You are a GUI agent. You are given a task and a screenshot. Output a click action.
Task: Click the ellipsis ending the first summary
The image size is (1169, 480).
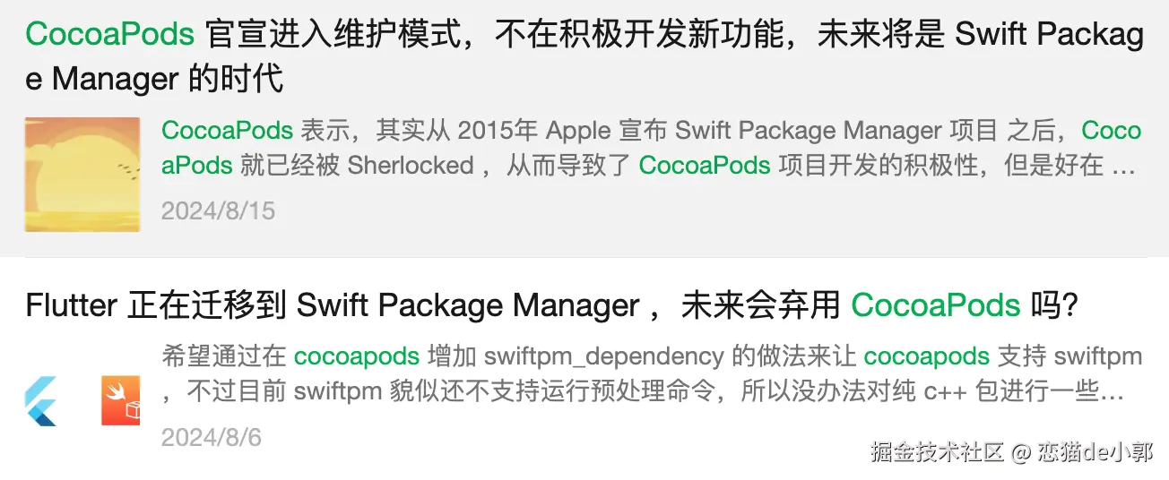(1123, 167)
